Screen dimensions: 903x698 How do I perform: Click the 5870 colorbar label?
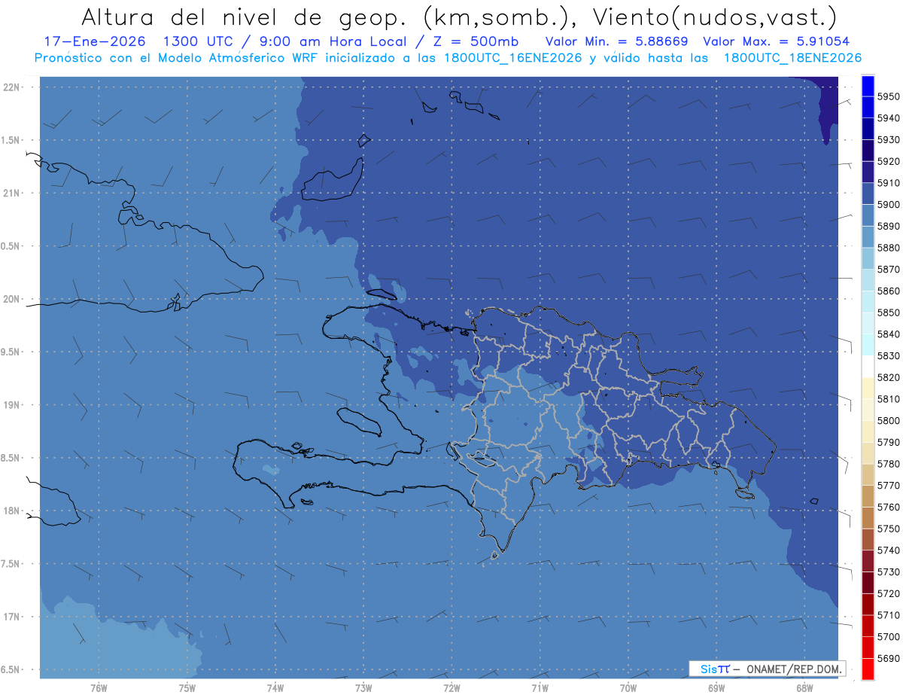tap(889, 269)
